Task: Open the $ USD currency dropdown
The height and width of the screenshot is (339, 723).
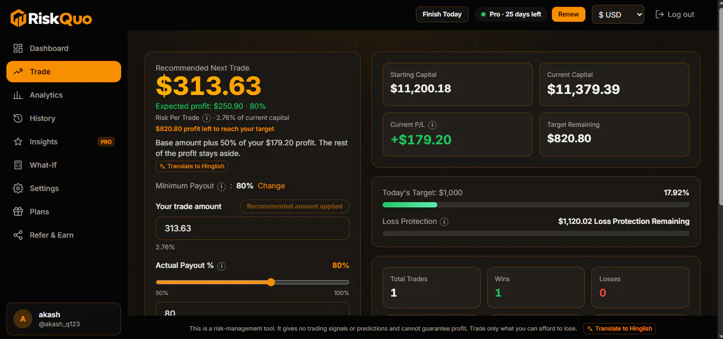Action: pyautogui.click(x=618, y=14)
